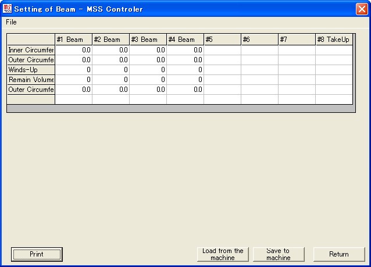This screenshot has height=267, width=371.
Task: Click the Remain Volume row label
Action: [x=31, y=80]
